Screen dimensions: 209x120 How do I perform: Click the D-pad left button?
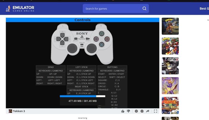click(59, 39)
